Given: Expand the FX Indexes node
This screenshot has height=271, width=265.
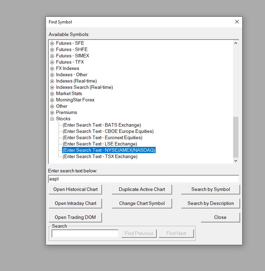Looking at the screenshot, I should coord(52,69).
